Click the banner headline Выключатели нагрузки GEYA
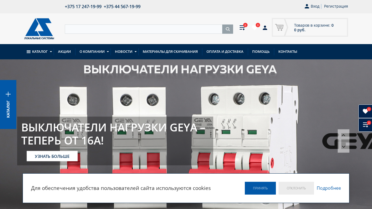This screenshot has height=209, width=372. pos(113,134)
